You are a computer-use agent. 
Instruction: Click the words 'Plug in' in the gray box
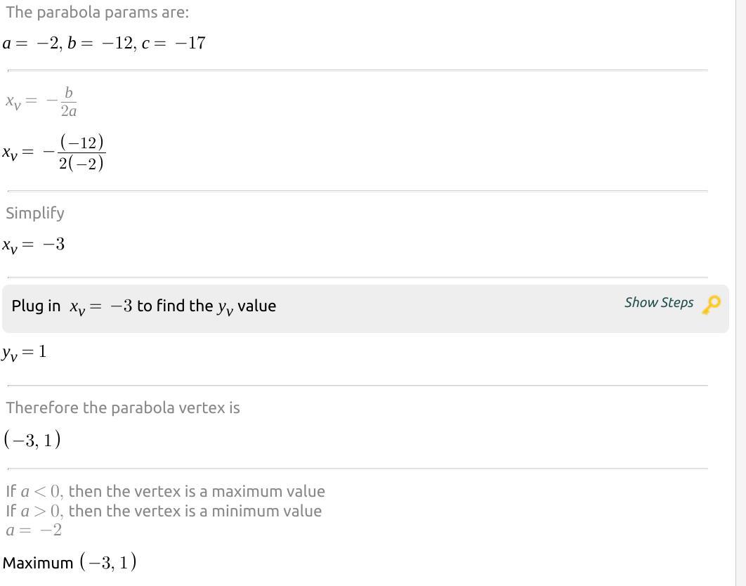(36, 306)
